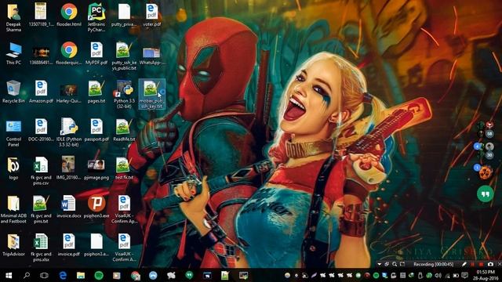Expand the recording toolbar dropdown arrow
This screenshot has width=502, height=282.
(x=380, y=264)
